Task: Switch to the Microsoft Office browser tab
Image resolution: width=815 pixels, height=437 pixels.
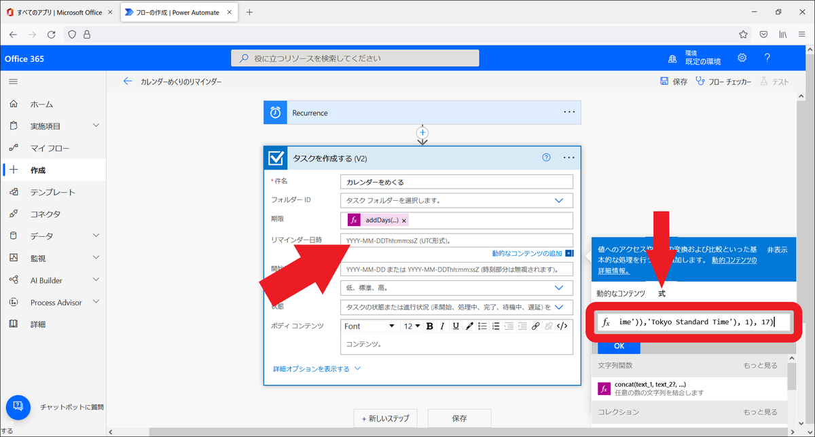Action: tap(60, 12)
